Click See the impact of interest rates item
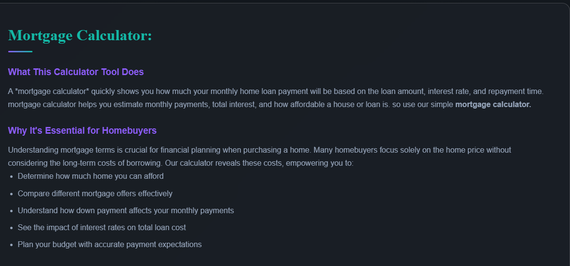Viewport: 570px width, 266px height. (x=102, y=228)
